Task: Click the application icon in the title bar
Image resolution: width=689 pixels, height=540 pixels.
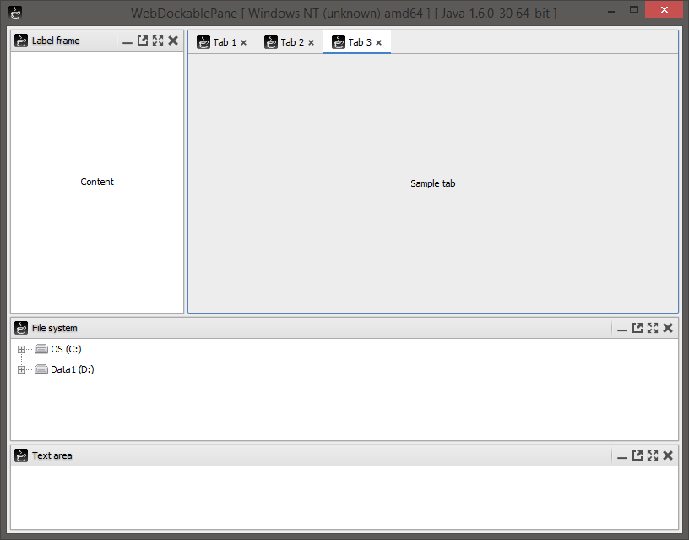Action: (14, 12)
